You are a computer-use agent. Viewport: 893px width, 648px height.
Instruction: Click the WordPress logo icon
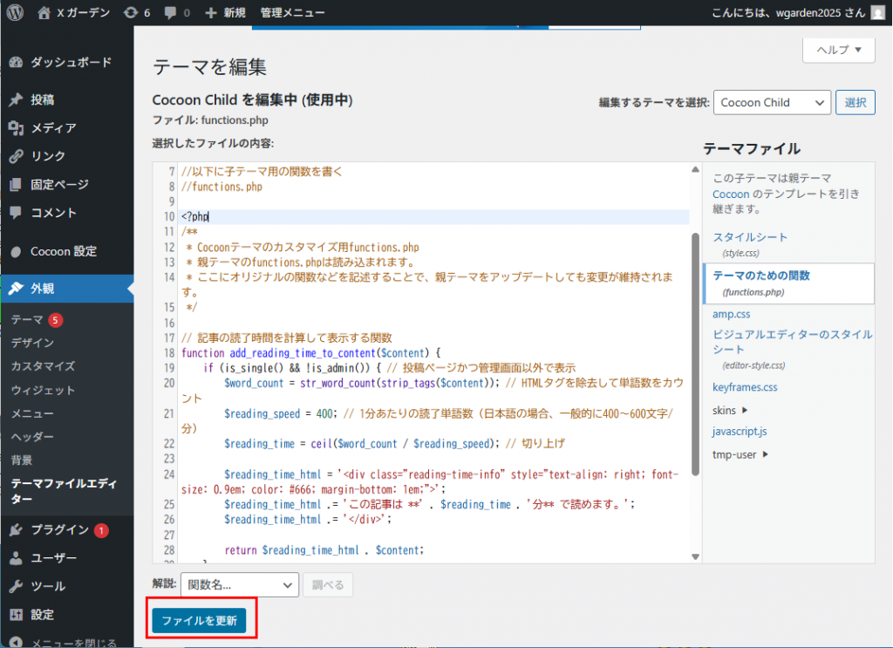coord(15,12)
